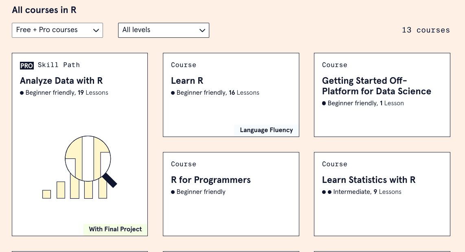The image size is (465, 252).
Task: Click the 13 courses count text
Action: (x=426, y=30)
